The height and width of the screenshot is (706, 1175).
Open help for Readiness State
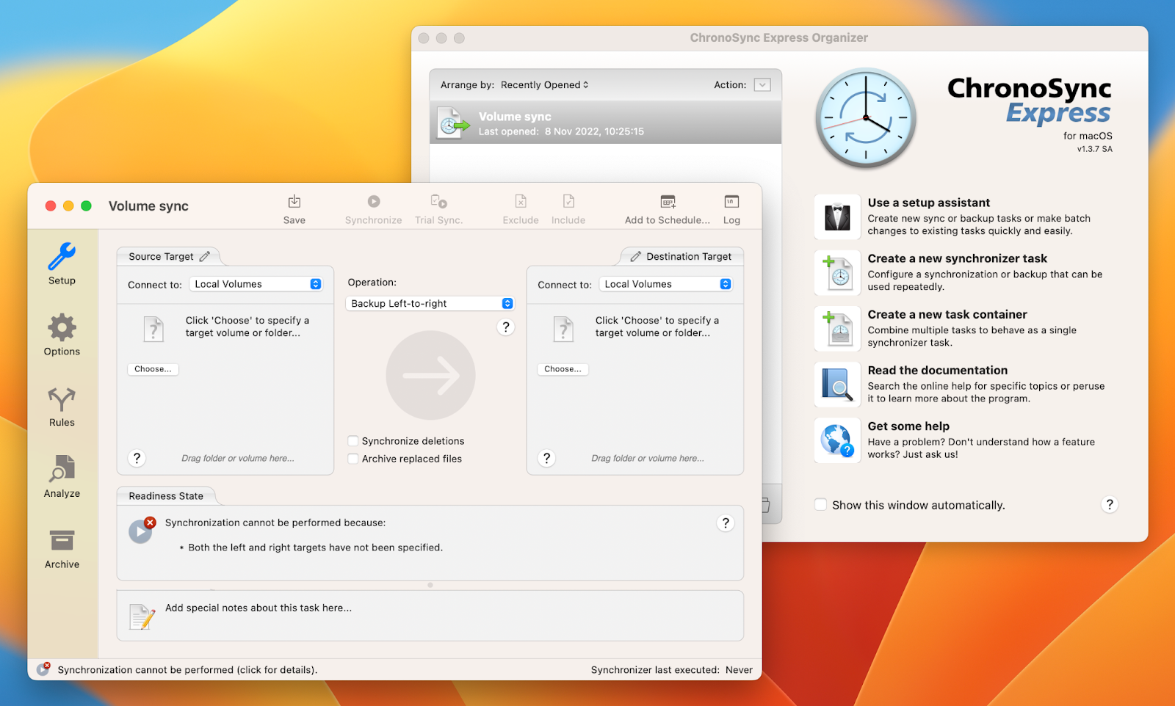click(726, 523)
